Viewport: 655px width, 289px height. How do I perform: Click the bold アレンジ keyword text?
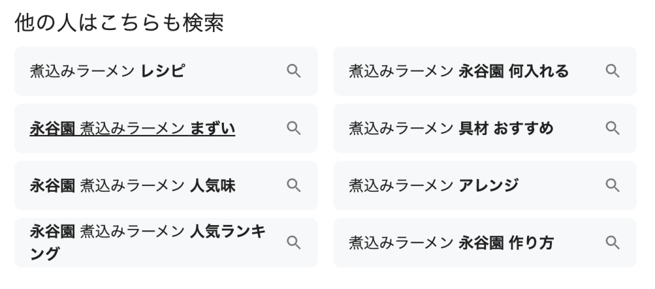click(x=489, y=185)
